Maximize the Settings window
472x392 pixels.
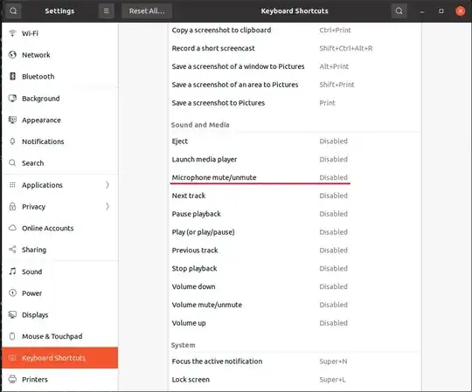click(x=441, y=11)
